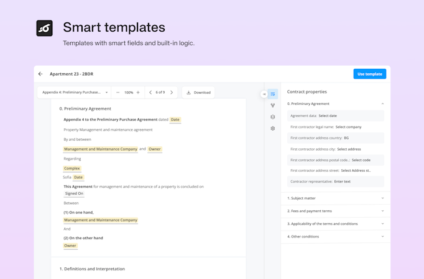Viewport: 424px width, 279px height.
Task: Expand Fees and payment terms section
Action: tap(382, 211)
